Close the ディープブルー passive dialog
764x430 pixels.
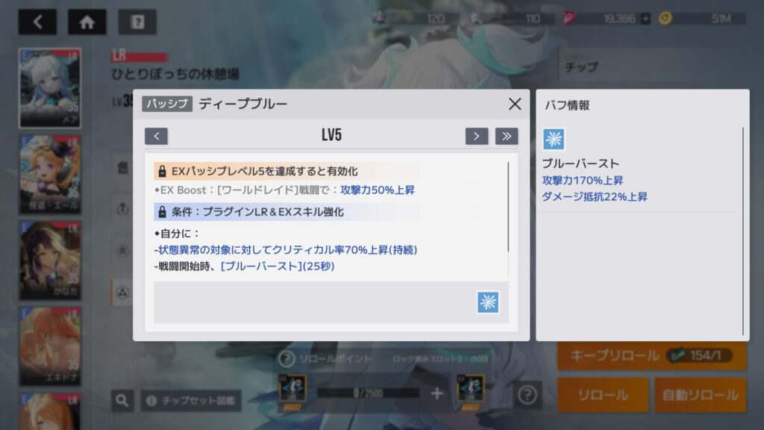coord(515,104)
